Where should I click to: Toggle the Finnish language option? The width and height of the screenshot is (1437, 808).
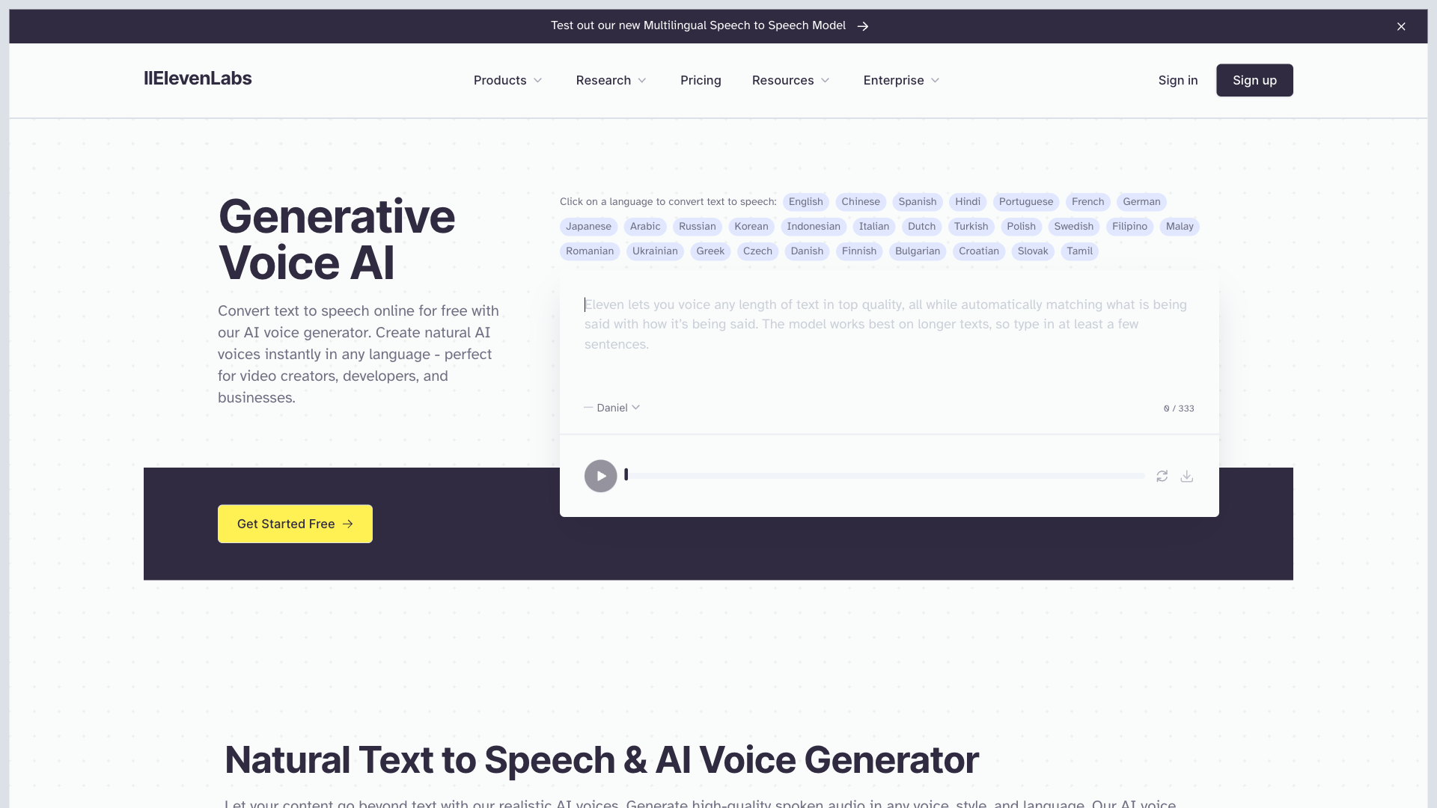pos(858,251)
